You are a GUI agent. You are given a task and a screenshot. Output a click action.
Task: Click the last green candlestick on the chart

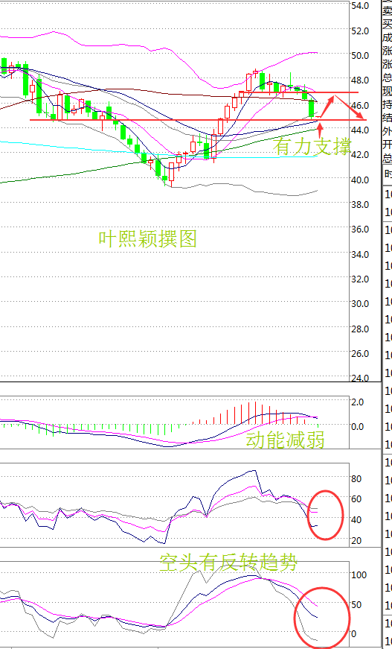[312, 109]
